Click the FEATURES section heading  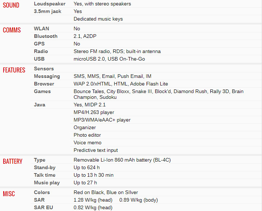click(x=14, y=70)
